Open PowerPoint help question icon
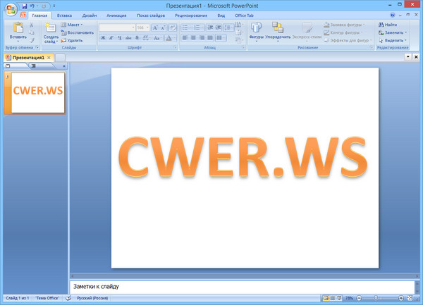This screenshot has height=305, width=423. (393, 15)
